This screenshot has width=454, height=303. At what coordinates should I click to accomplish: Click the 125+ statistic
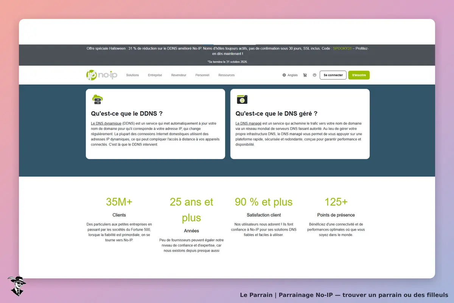click(336, 202)
